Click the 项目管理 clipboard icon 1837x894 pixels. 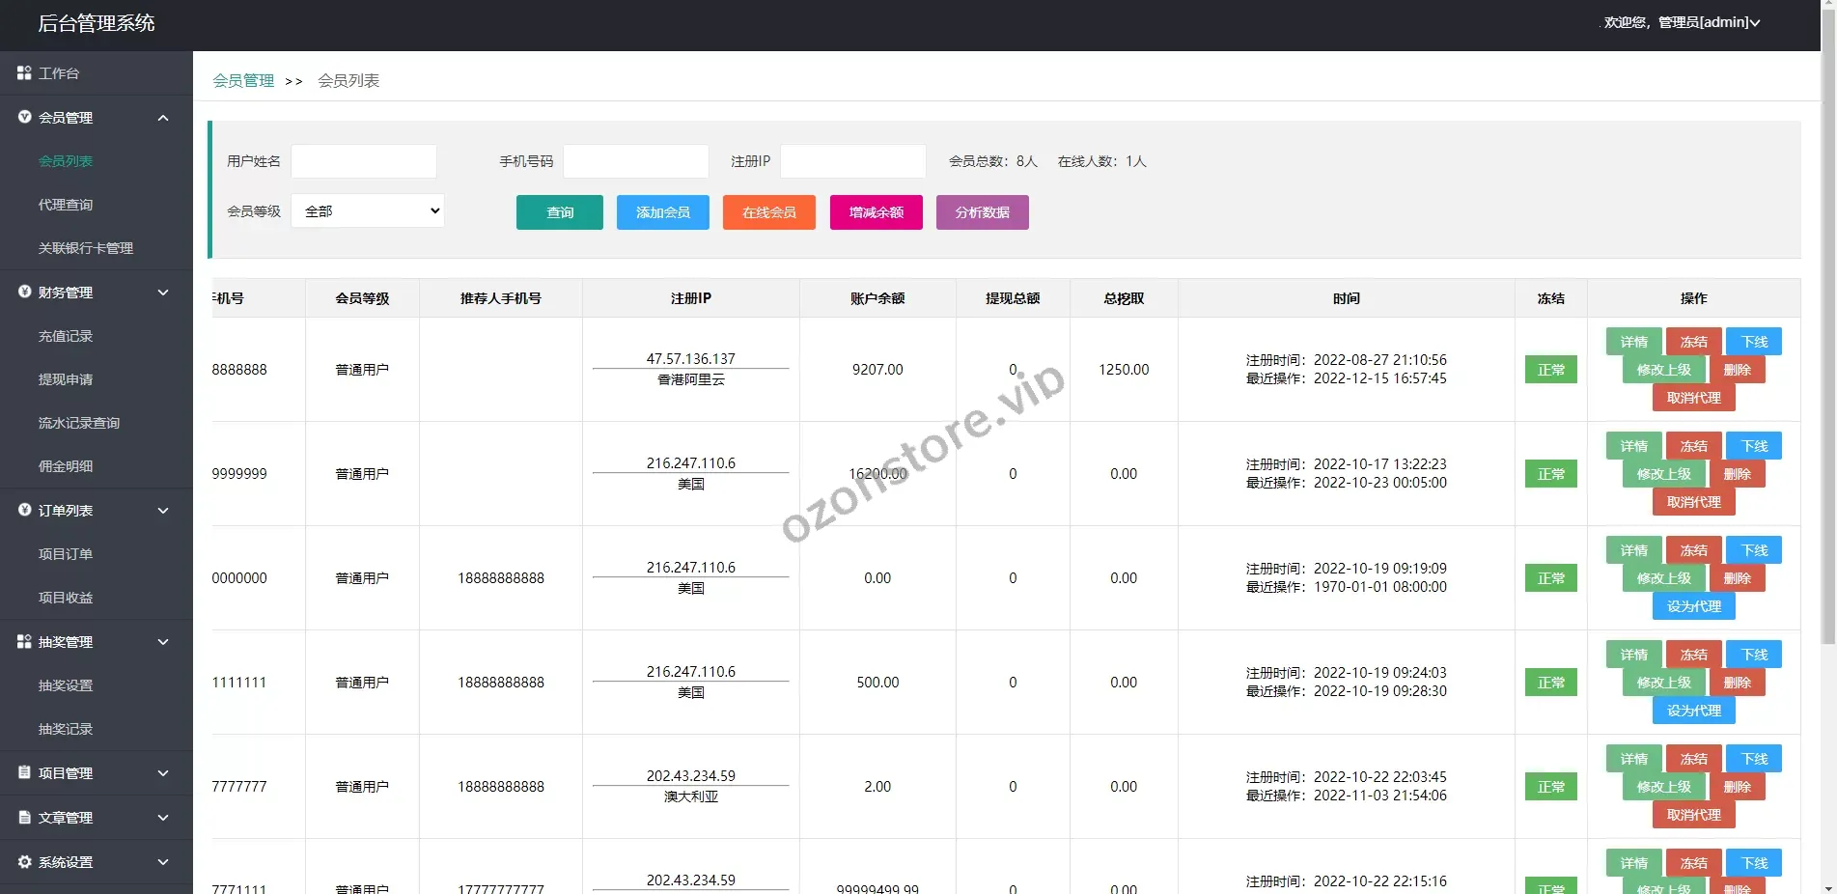click(x=24, y=773)
